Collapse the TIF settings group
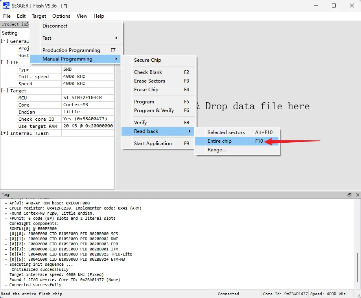Image resolution: width=361 pixels, height=298 pixels. pos(4,62)
